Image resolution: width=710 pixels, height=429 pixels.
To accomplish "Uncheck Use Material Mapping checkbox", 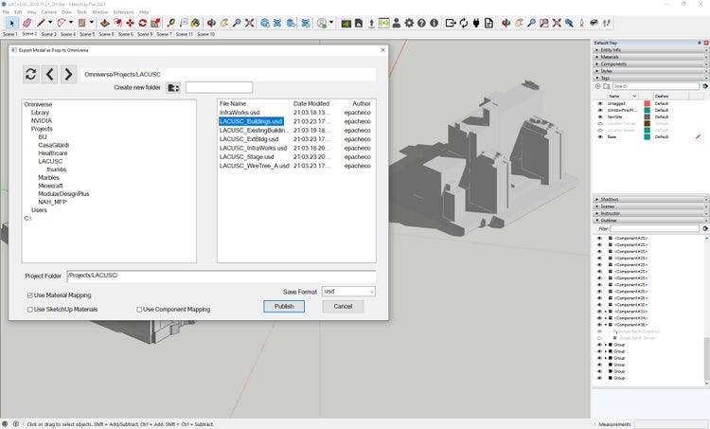I will pyautogui.click(x=31, y=295).
